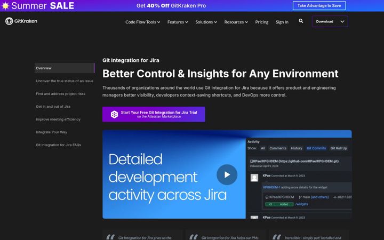Navigate to Integrate Your Way
This screenshot has width=384, height=240.
[x=51, y=132]
